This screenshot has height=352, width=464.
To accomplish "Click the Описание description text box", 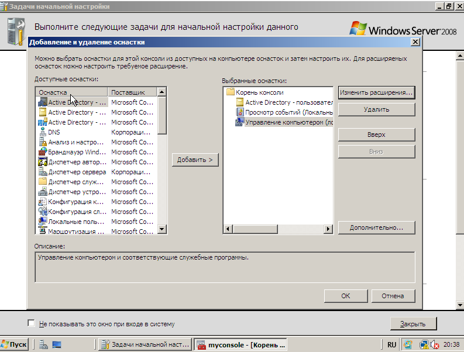I will (225, 267).
